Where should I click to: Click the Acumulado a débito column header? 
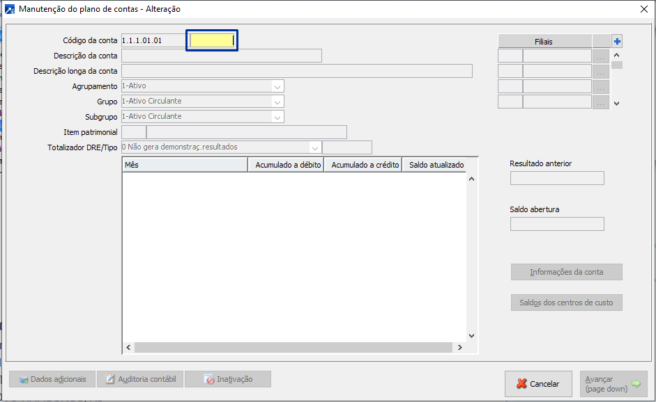286,165
